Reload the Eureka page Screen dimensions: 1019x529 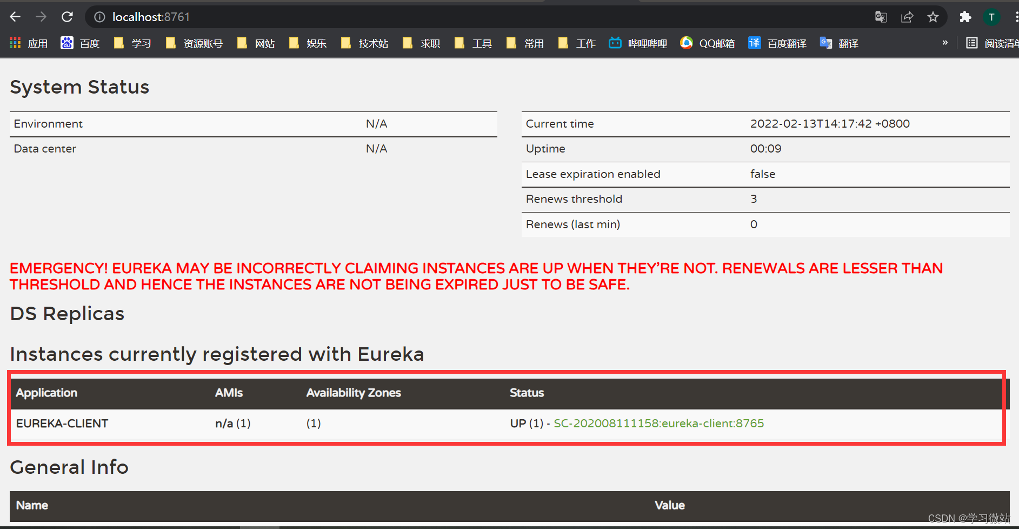(67, 17)
